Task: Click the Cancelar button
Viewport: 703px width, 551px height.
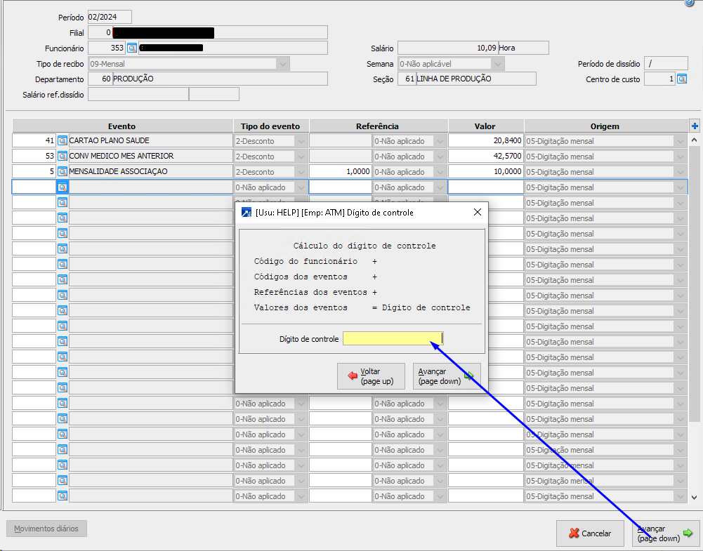Action: [x=589, y=533]
